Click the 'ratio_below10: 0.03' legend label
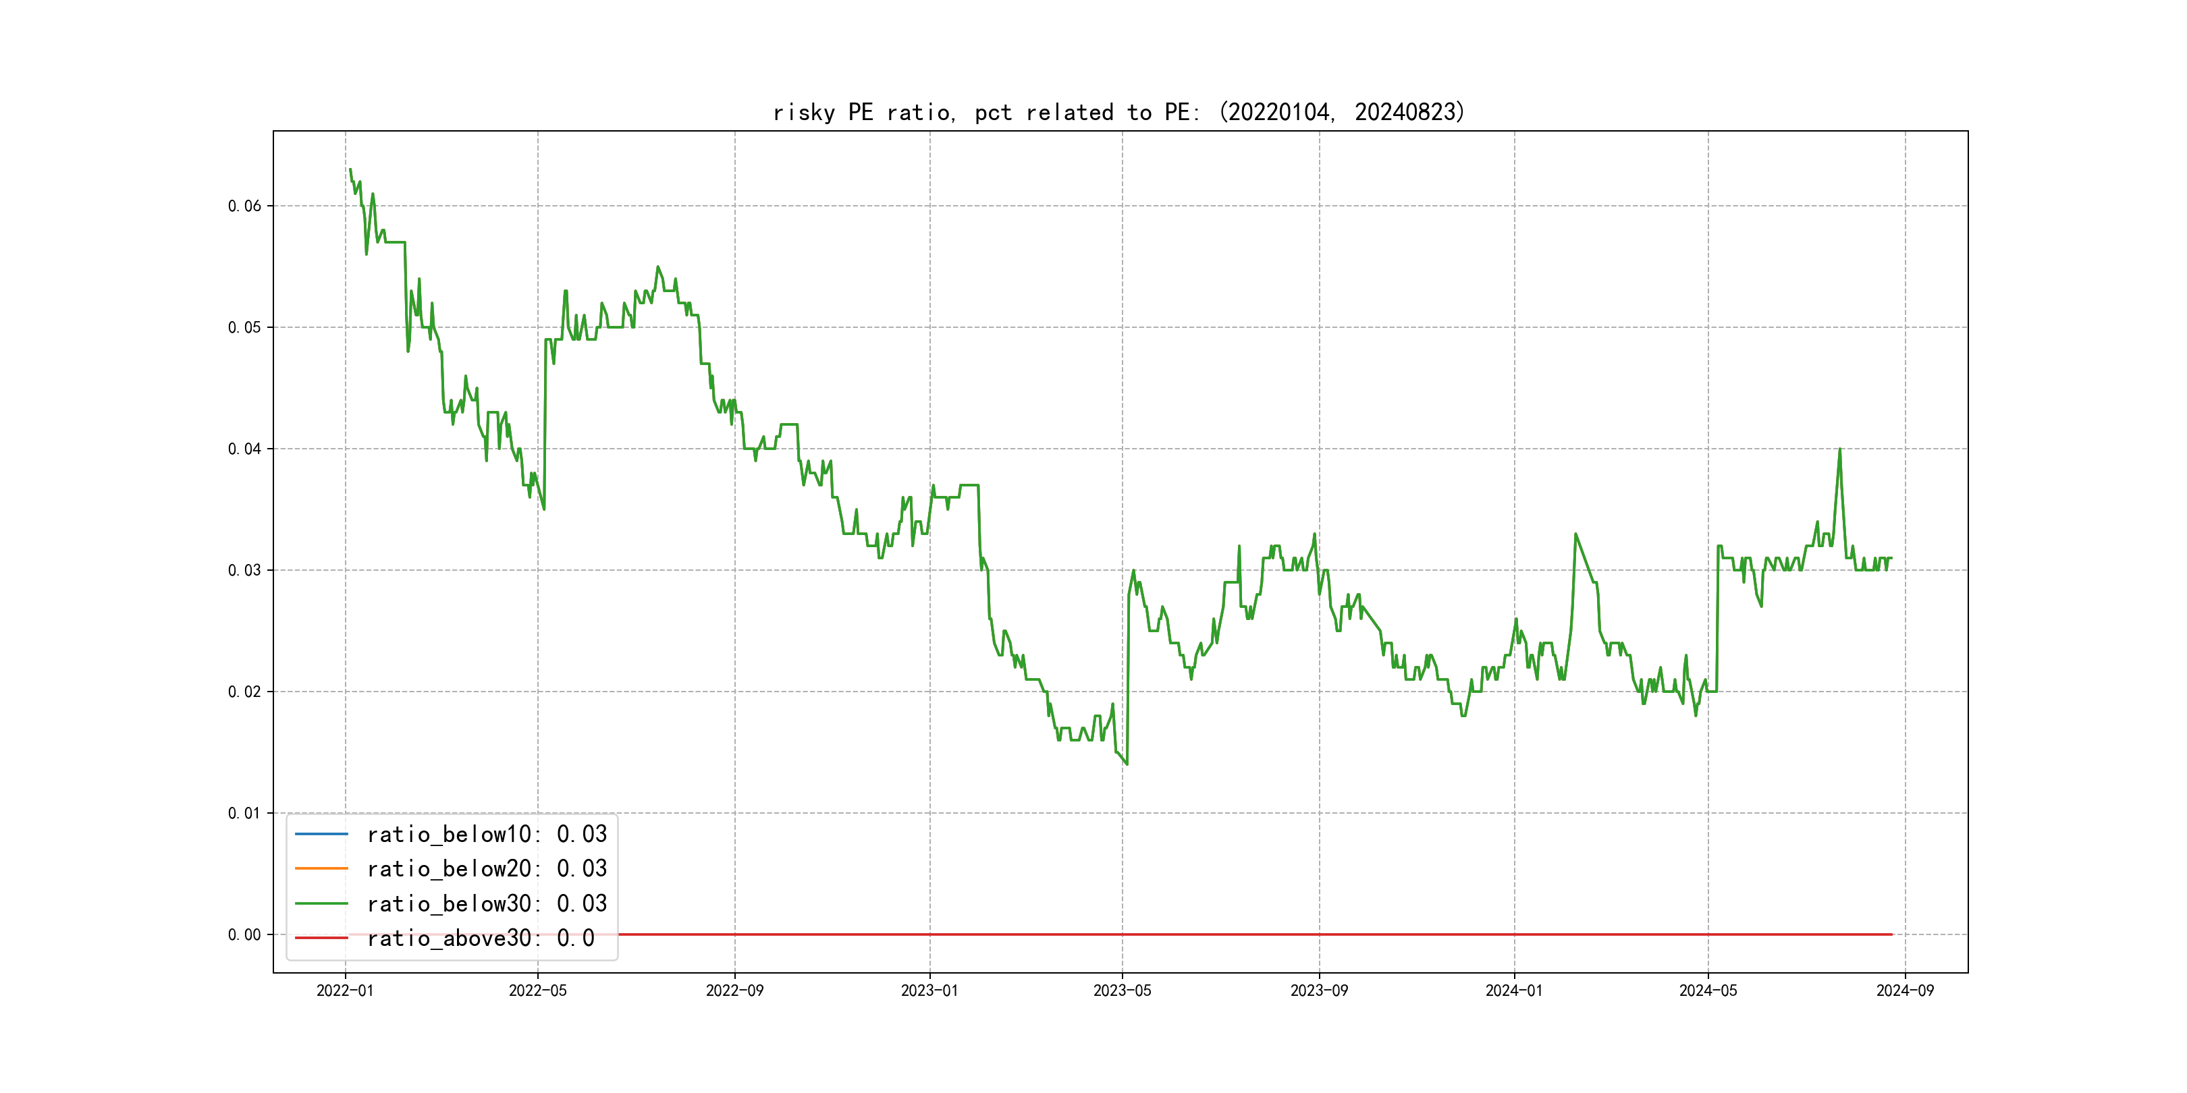Image resolution: width=2187 pixels, height=1093 pixels. coord(487,834)
